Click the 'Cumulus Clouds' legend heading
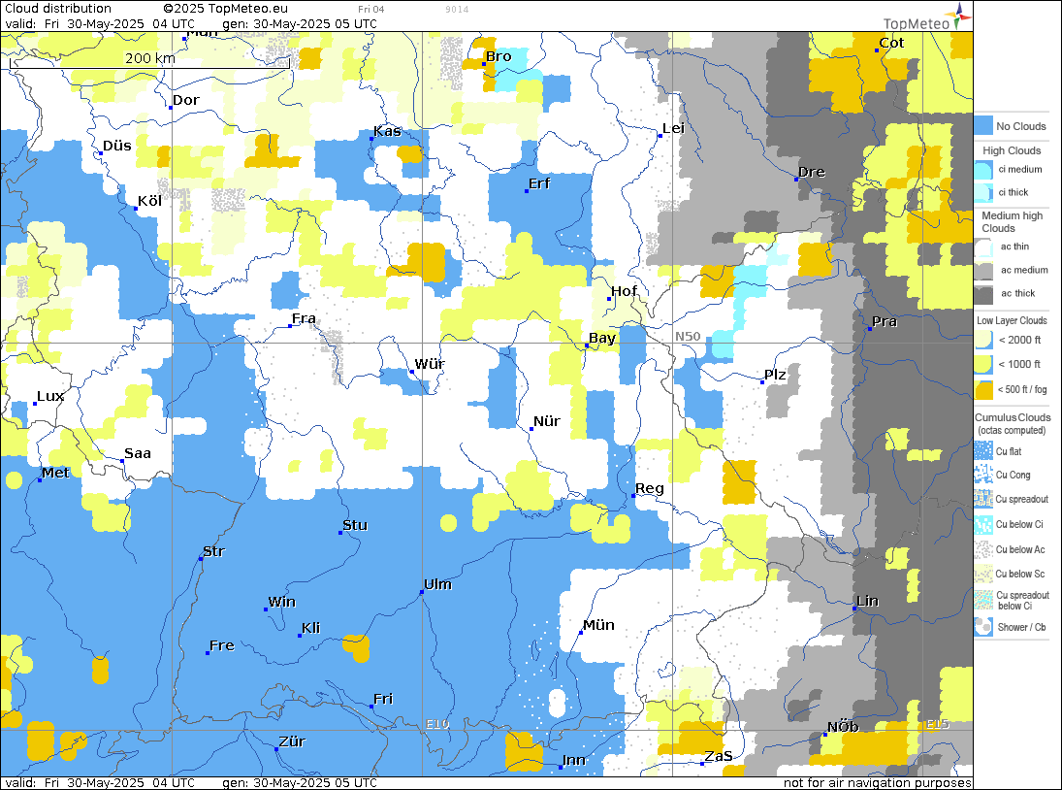Viewport: 1062px width, 790px height. click(1013, 417)
